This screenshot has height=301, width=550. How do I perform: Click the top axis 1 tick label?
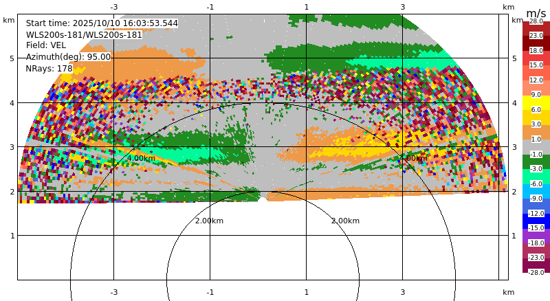[307, 7]
